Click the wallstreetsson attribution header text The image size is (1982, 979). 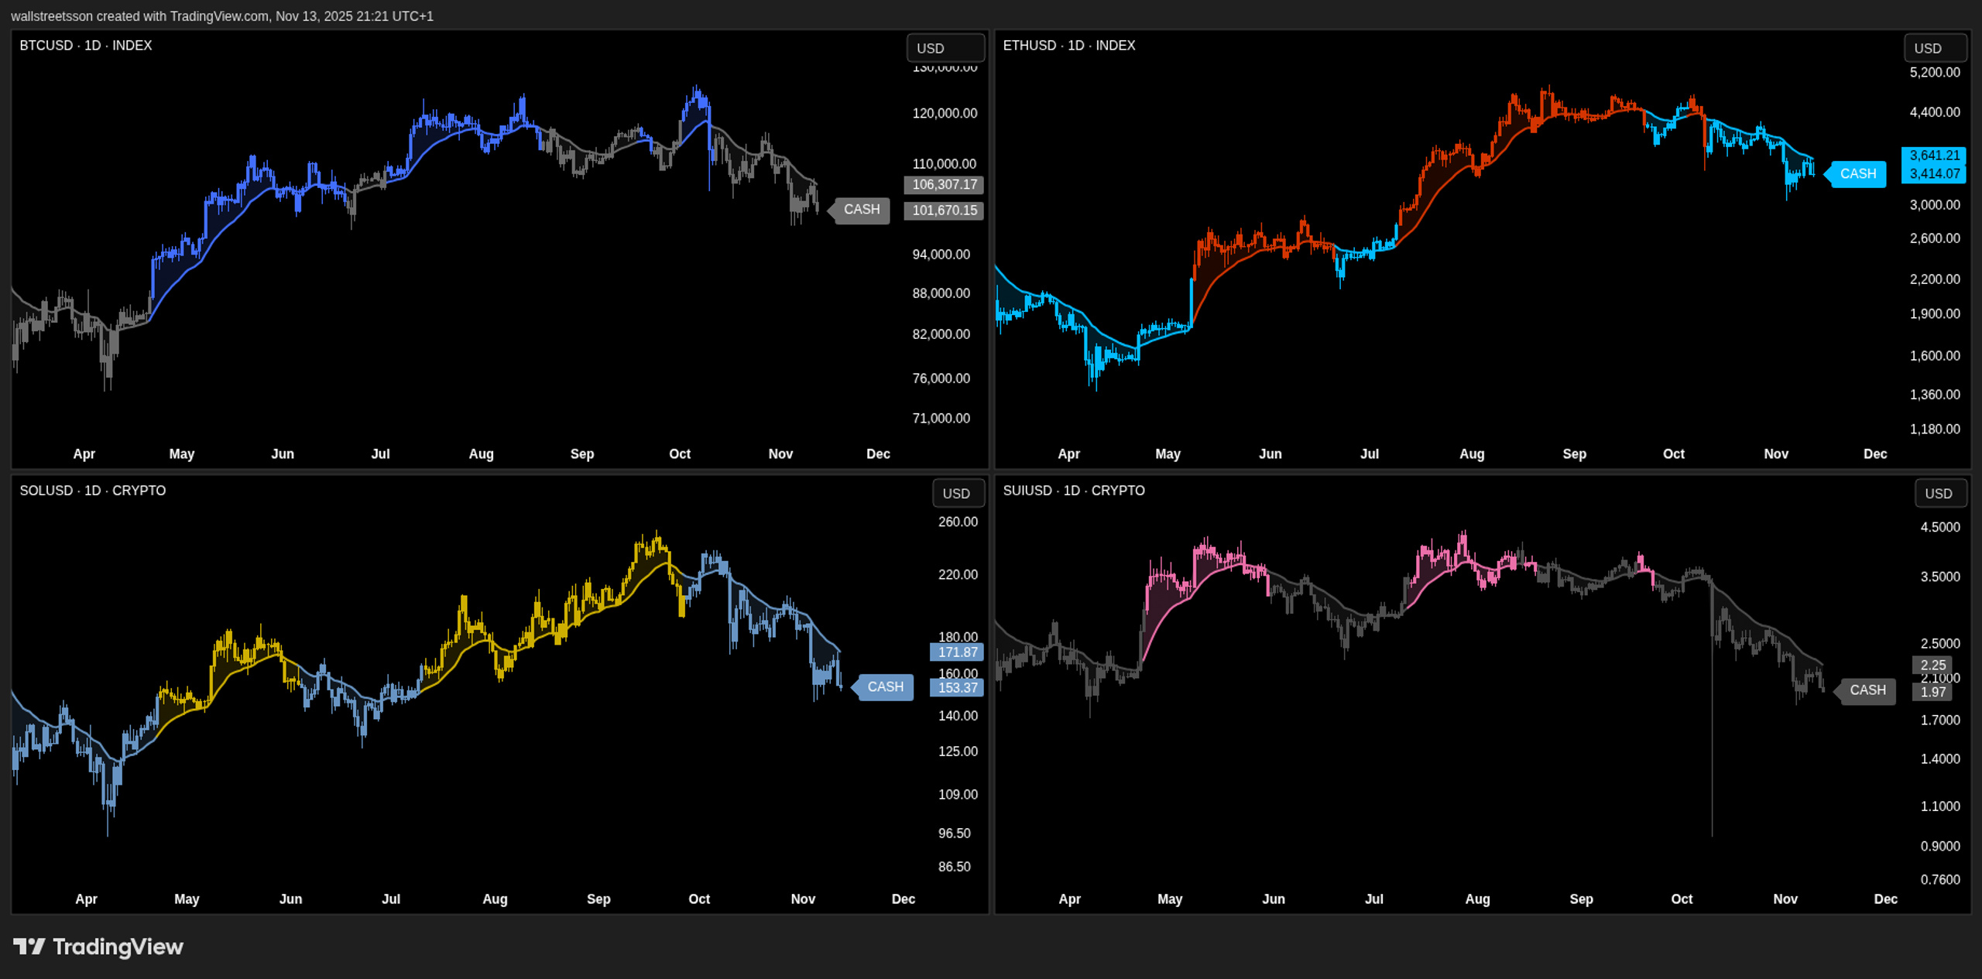(x=221, y=16)
